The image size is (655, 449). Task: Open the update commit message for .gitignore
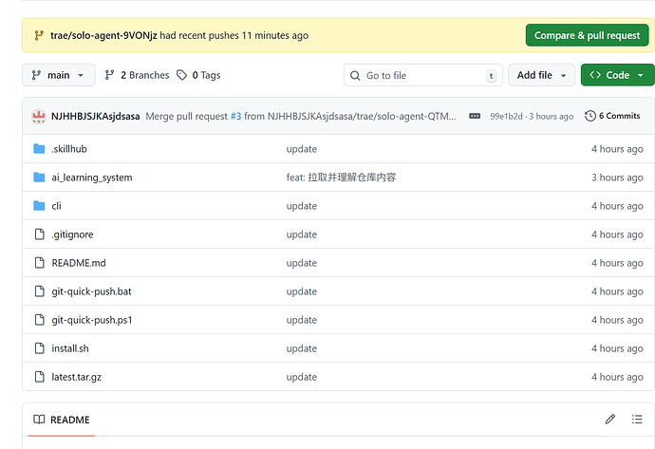click(x=302, y=234)
